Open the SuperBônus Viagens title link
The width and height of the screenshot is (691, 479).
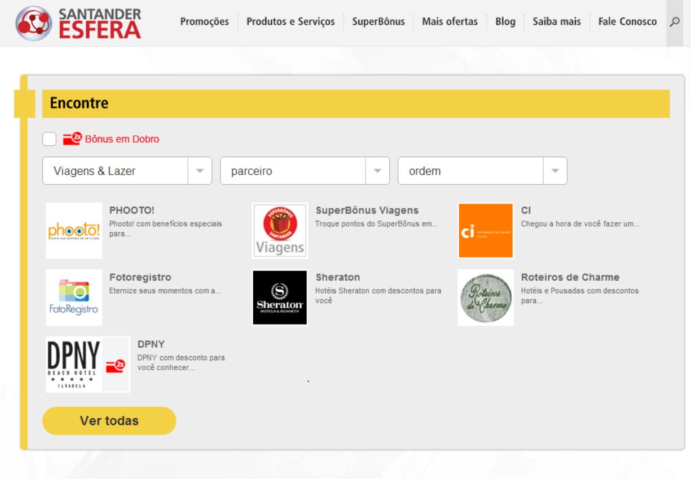click(367, 211)
